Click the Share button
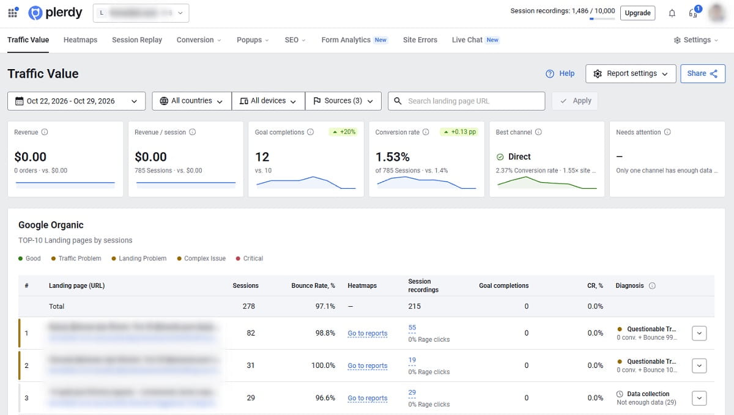The image size is (734, 415). pyautogui.click(x=703, y=73)
